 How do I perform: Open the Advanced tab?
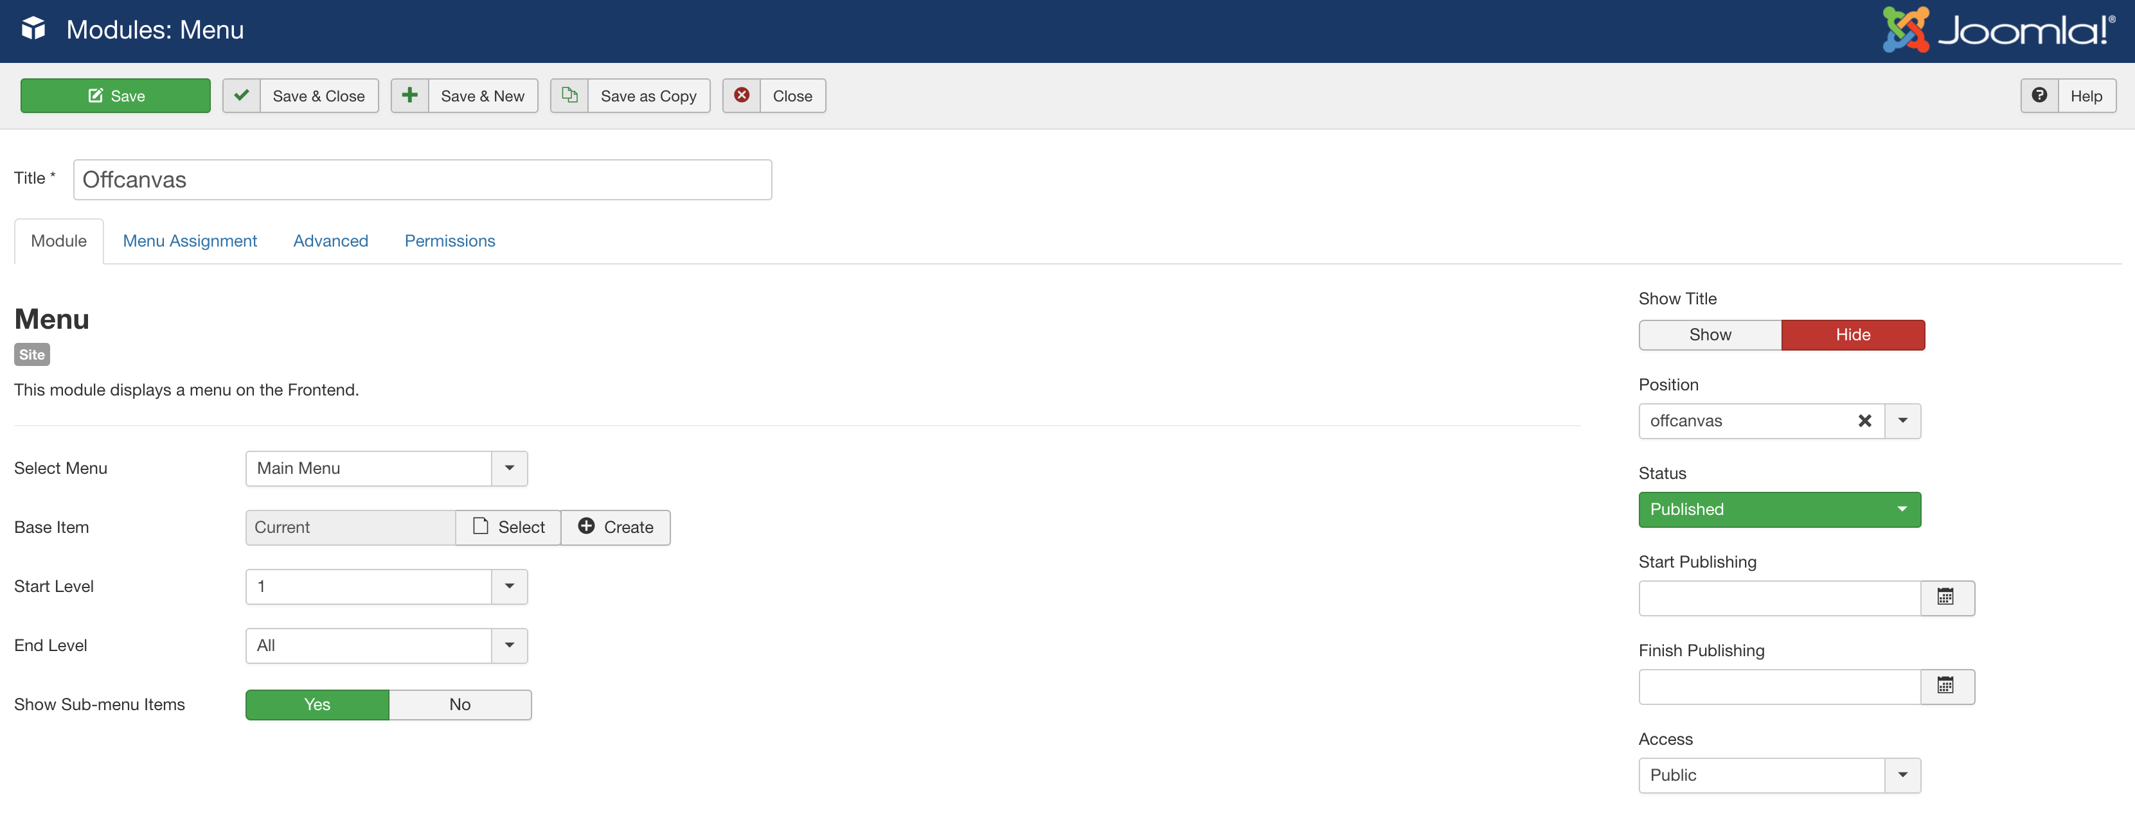pos(330,241)
